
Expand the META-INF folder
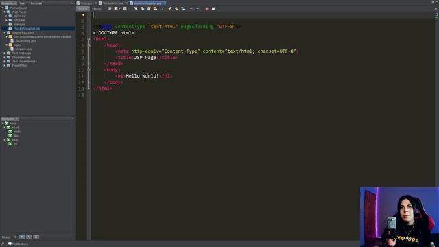(x=7, y=16)
